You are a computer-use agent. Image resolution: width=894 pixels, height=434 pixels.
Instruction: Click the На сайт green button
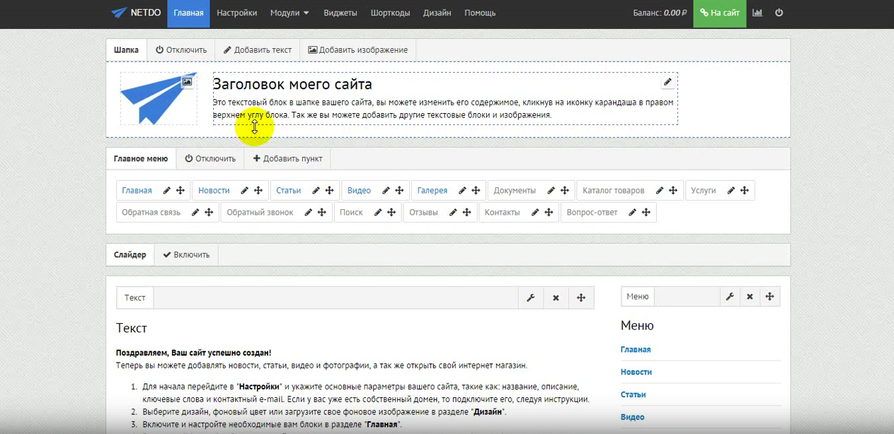tap(719, 13)
